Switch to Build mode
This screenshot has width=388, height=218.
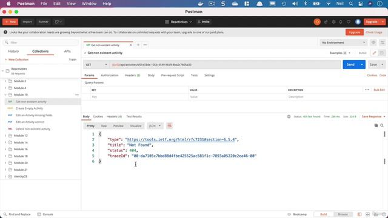click(323, 214)
